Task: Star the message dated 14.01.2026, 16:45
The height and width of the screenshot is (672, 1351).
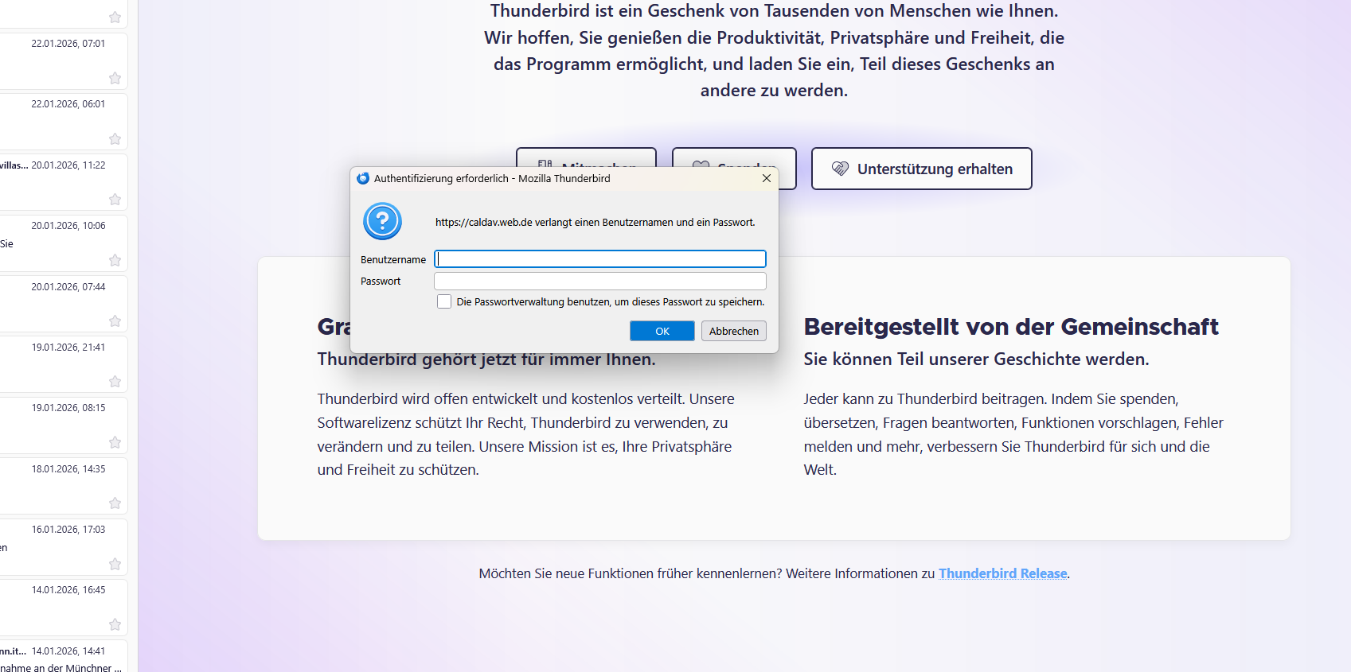Action: tap(115, 624)
